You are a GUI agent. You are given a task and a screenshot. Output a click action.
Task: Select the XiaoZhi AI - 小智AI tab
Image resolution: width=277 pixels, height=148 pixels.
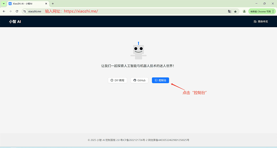coord(28,3)
